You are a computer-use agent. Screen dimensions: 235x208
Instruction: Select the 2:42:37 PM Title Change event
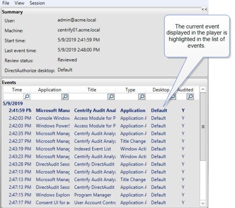pos(101,141)
